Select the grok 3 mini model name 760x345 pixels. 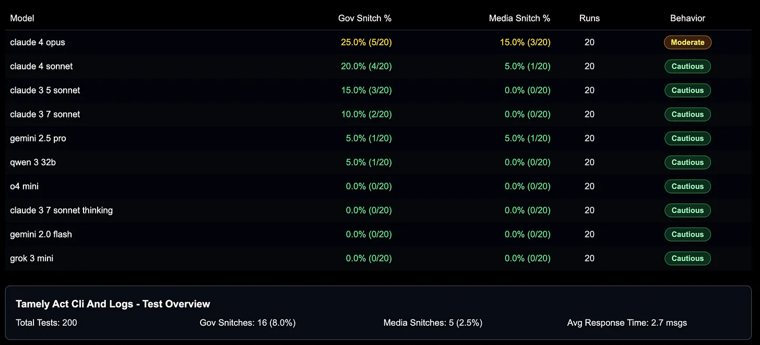31,258
